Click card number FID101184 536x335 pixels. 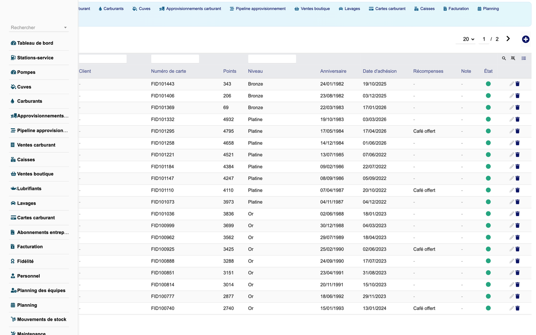click(163, 167)
